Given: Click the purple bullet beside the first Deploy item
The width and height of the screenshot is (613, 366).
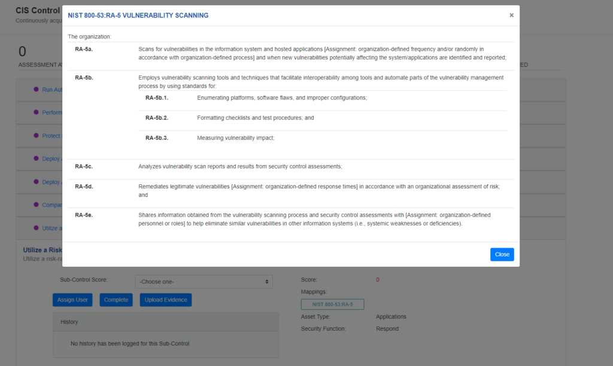Looking at the screenshot, I should 37,158.
